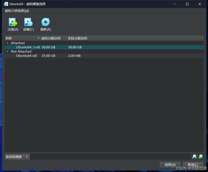Click the VirtualBox icon in title bar
The height and width of the screenshot is (172, 208).
click(6, 4)
